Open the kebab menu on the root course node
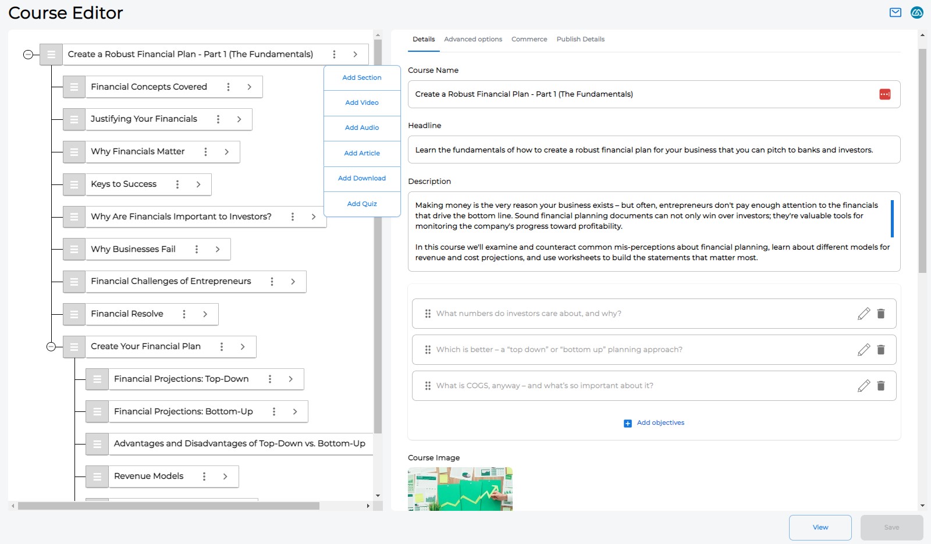The image size is (931, 544). [x=335, y=54]
